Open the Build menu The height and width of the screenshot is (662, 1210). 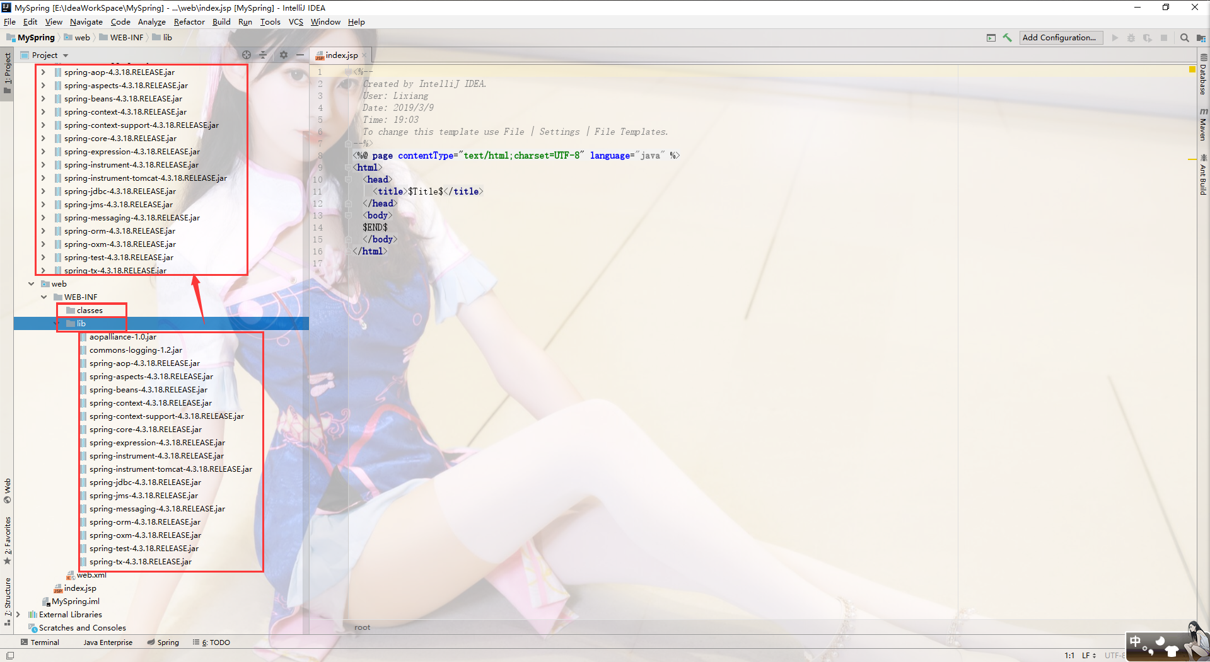click(221, 22)
